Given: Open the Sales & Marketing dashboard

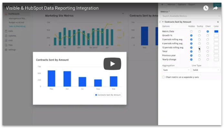Looking at the screenshot, I should tap(17, 26).
